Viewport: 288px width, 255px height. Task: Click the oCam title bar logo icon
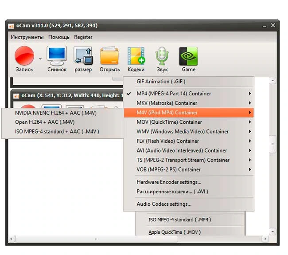coord(11,26)
